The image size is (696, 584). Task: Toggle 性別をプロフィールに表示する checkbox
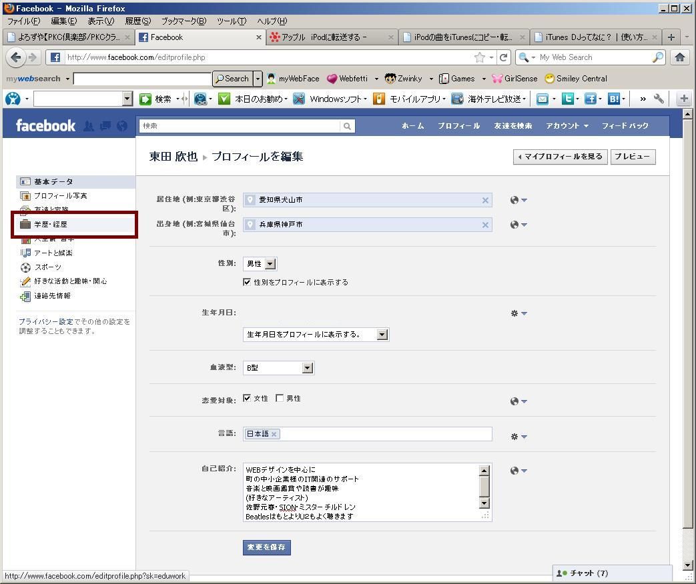pyautogui.click(x=247, y=282)
